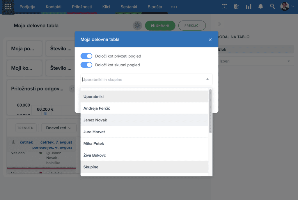Collapse the right panel with double chevron
This screenshot has width=298, height=200.
[x=219, y=24]
